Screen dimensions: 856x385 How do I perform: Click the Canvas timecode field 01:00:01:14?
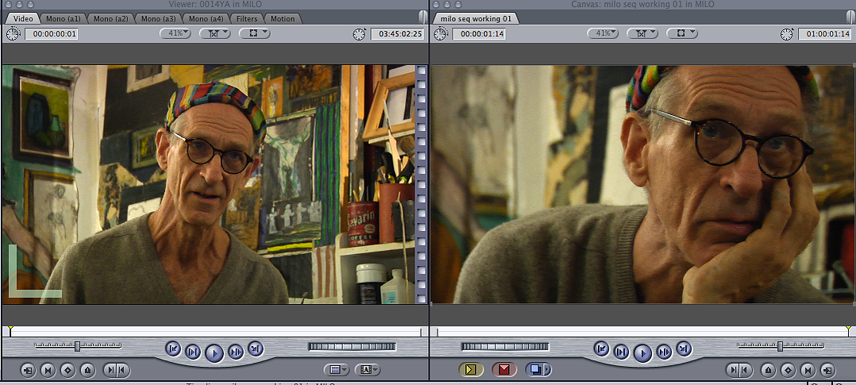pyautogui.click(x=825, y=34)
